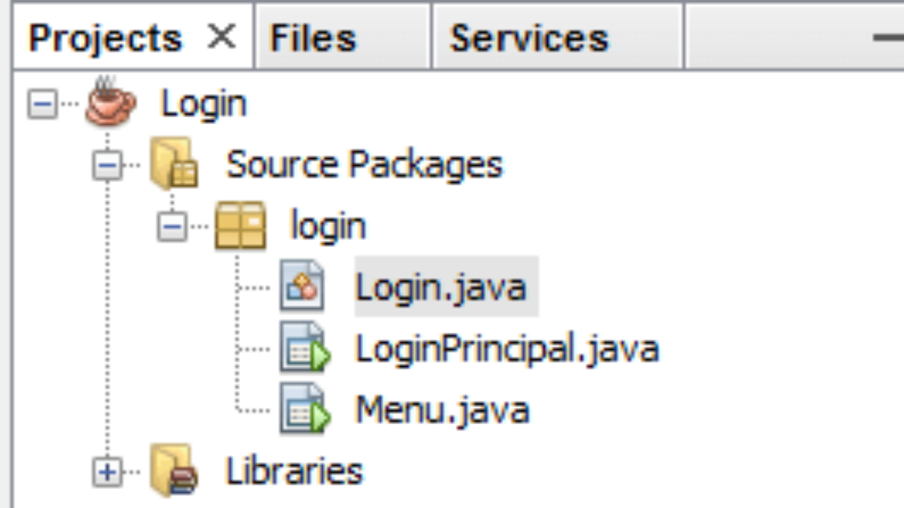Minimize the Projects window group
904x508 pixels.
tap(888, 37)
